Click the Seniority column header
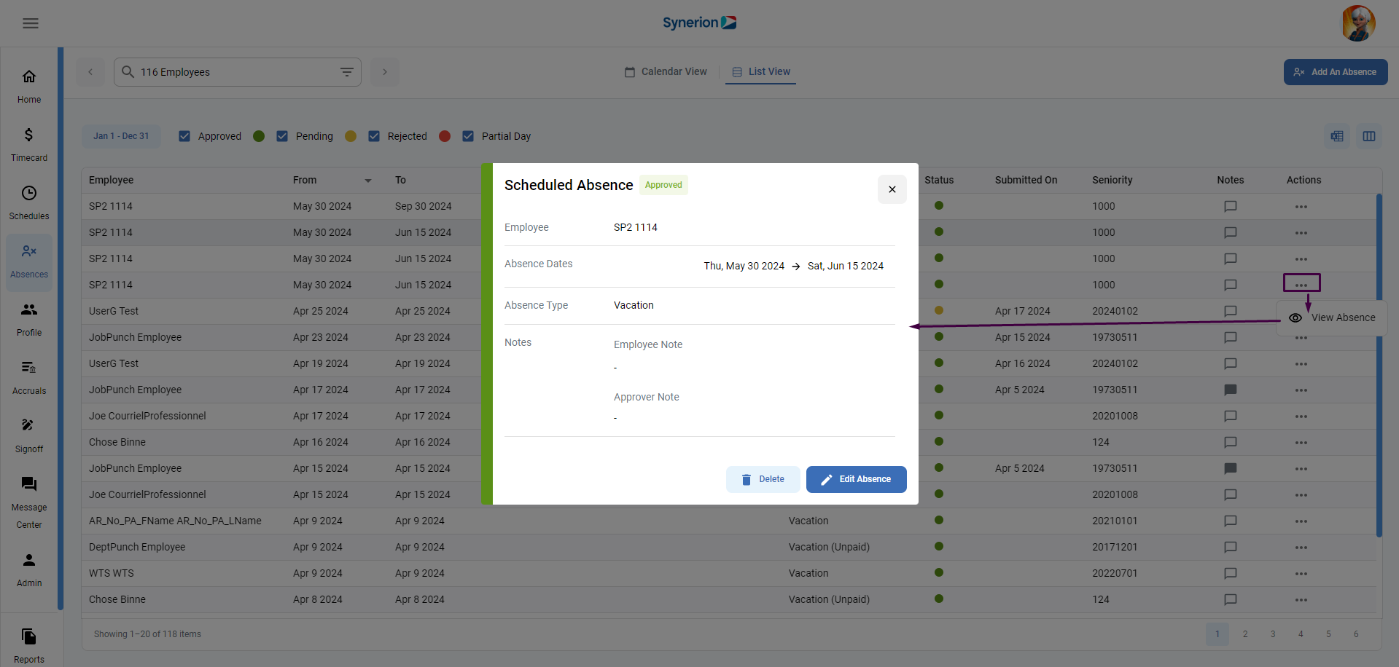This screenshot has height=667, width=1399. pyautogui.click(x=1112, y=180)
